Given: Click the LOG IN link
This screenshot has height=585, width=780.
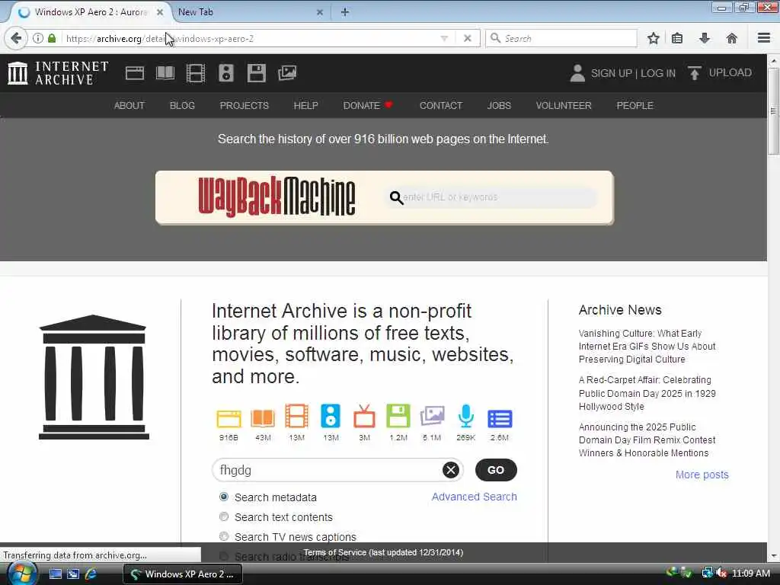Looking at the screenshot, I should [x=657, y=73].
